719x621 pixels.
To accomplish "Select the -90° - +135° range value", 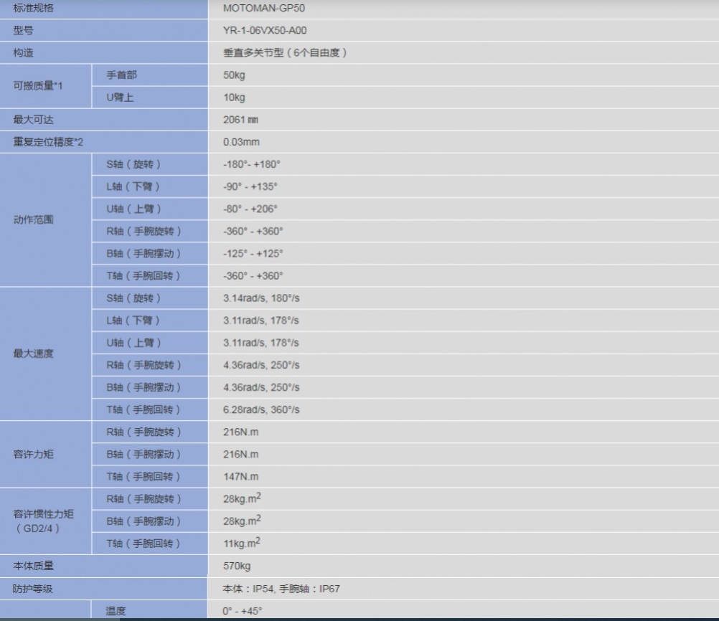I will [x=250, y=186].
